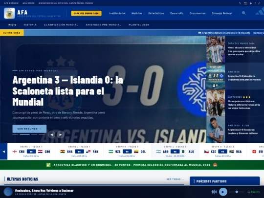This screenshot has width=264, height=198.
Task: Click the Argentina flag in fixtures
Action: [x=158, y=152]
